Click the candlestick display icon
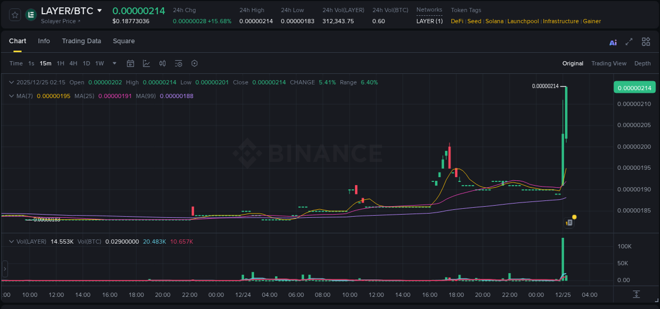This screenshot has height=309, width=660. tap(162, 63)
